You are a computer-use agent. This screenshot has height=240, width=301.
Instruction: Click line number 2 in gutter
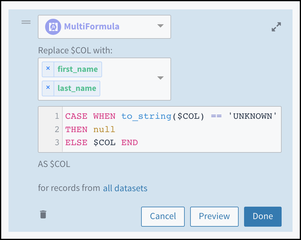click(57, 129)
